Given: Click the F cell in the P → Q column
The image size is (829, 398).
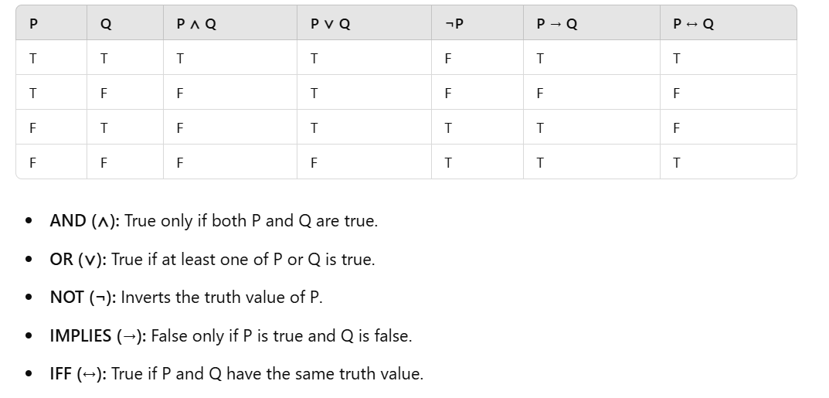Looking at the screenshot, I should click(540, 94).
